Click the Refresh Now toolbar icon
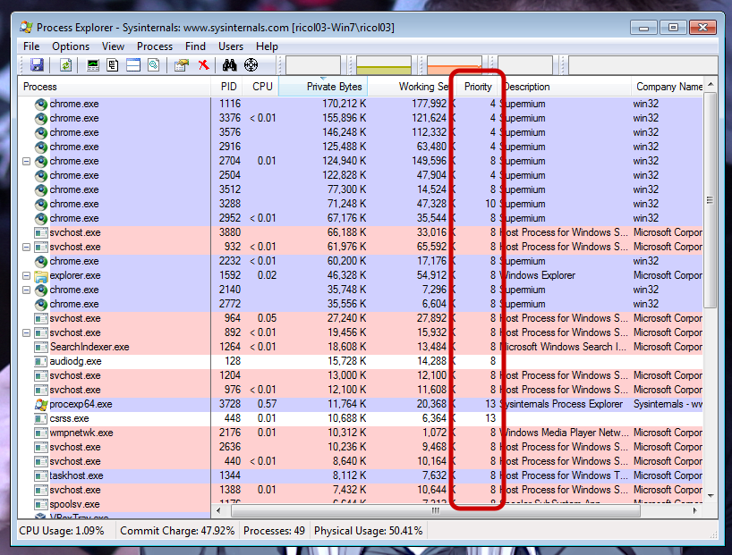 [66, 65]
